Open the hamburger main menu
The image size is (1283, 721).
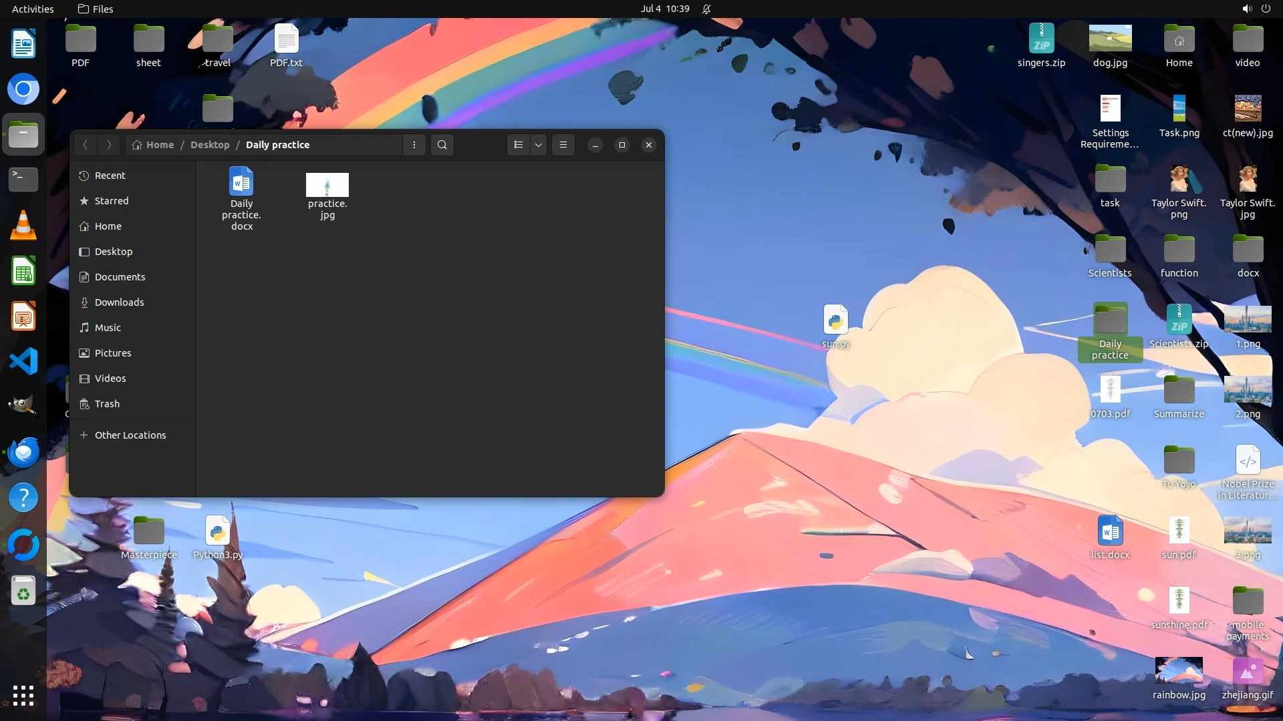[563, 145]
